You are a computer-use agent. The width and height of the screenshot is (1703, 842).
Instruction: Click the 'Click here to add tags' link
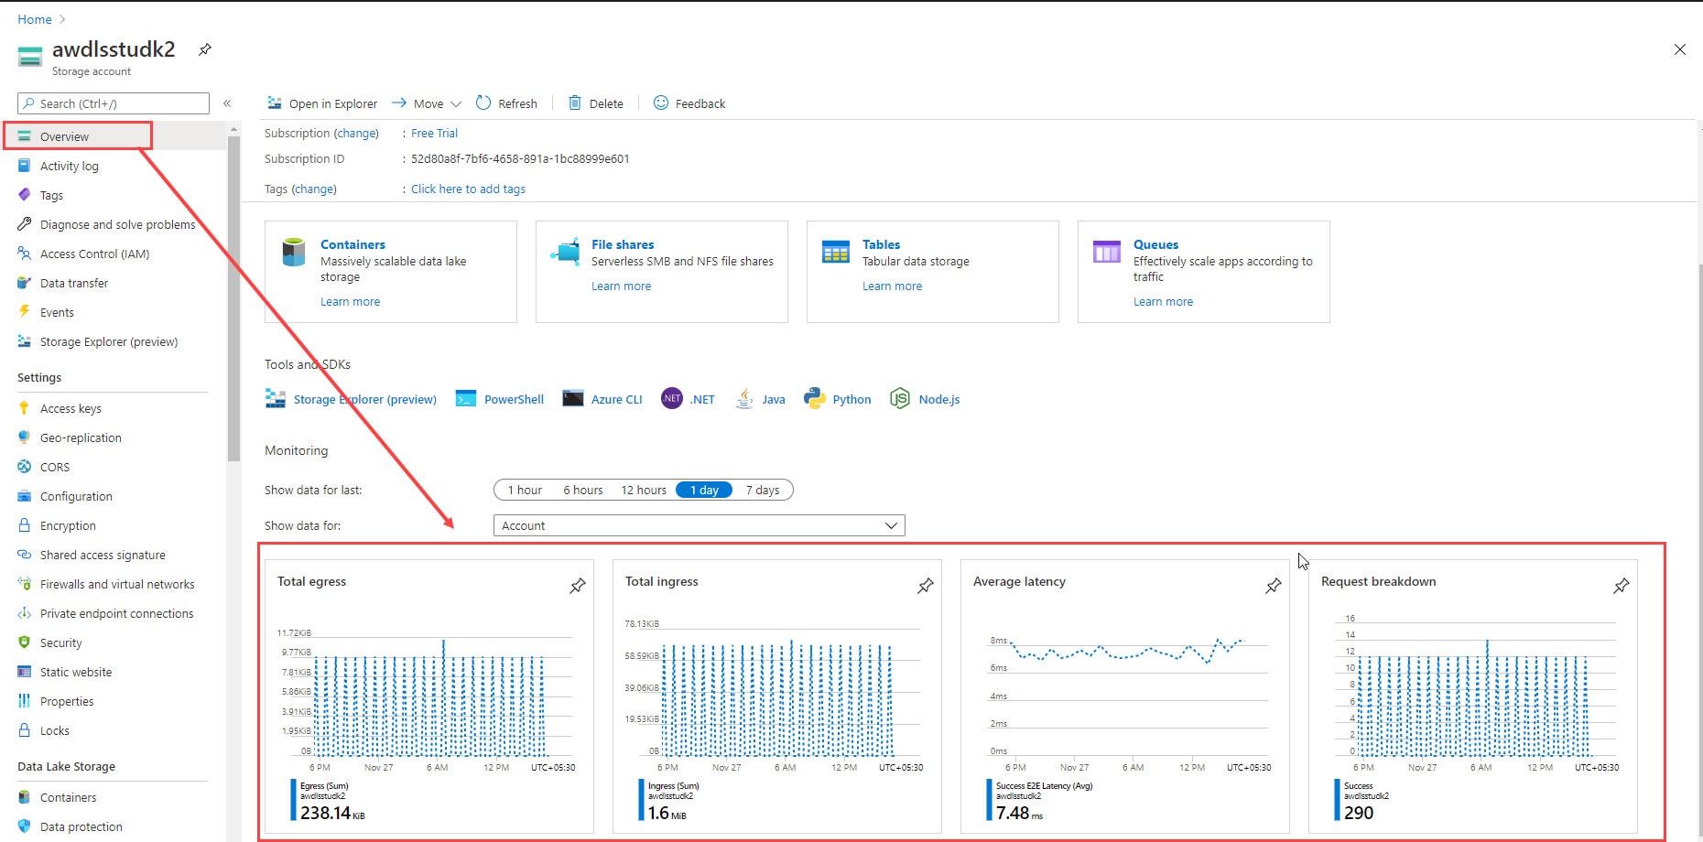point(468,189)
